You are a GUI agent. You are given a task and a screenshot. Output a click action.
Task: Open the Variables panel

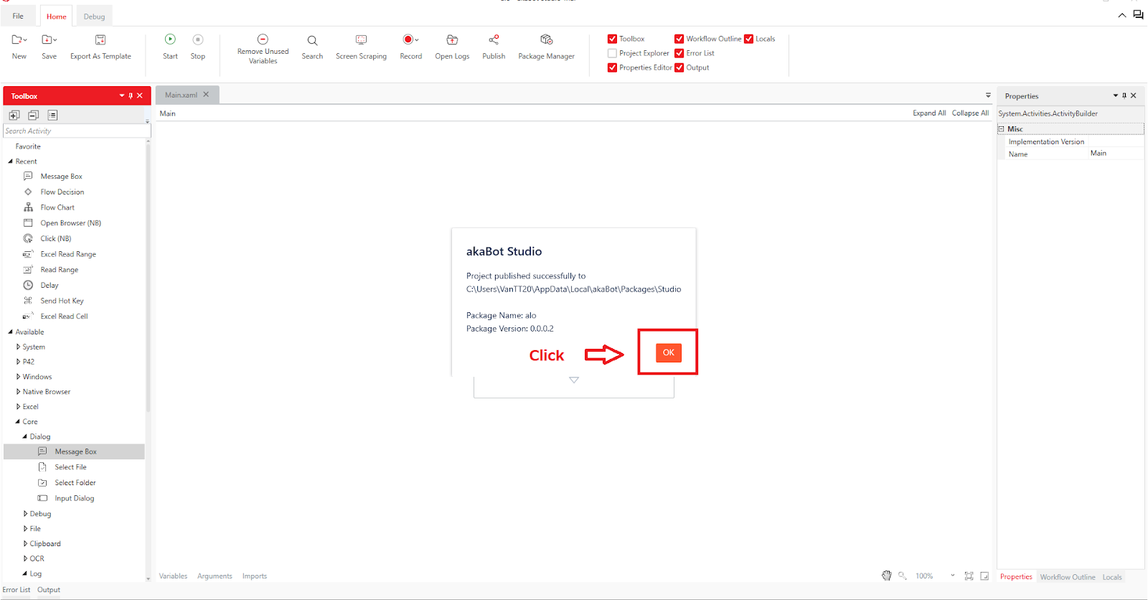click(173, 576)
